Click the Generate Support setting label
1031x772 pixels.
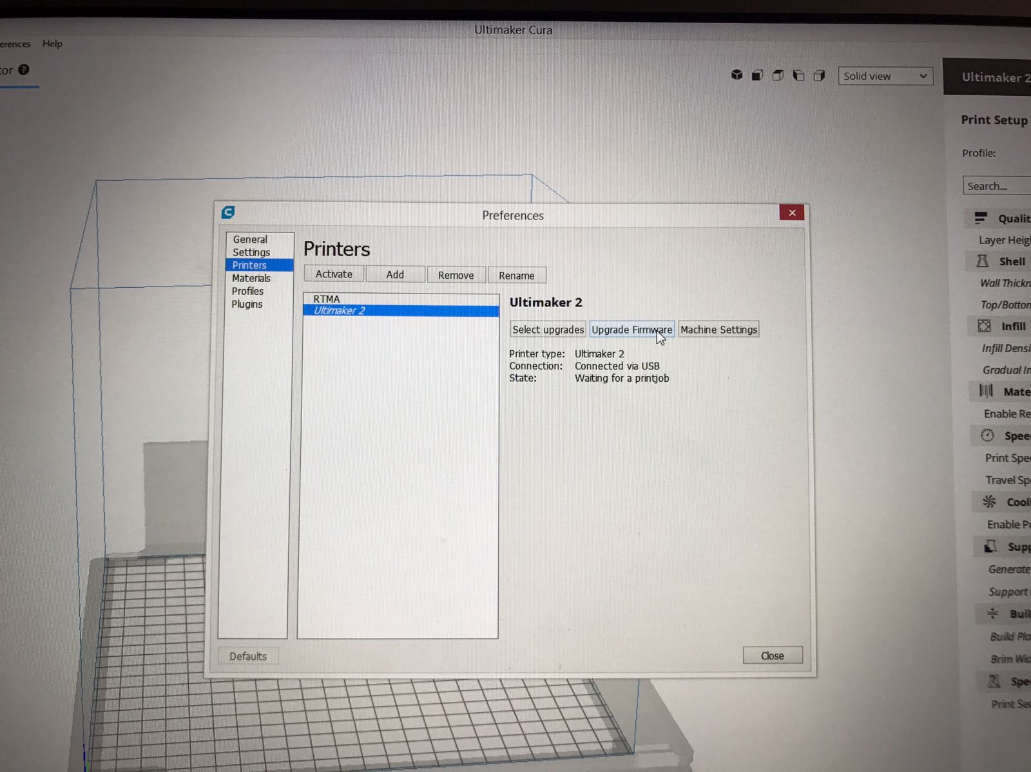tap(1010, 569)
